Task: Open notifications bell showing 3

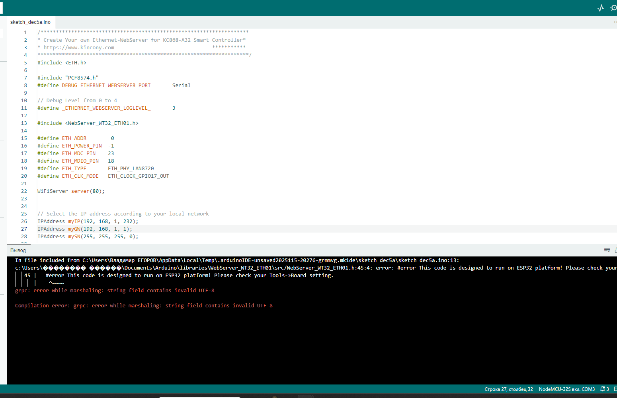Action: tap(604, 389)
